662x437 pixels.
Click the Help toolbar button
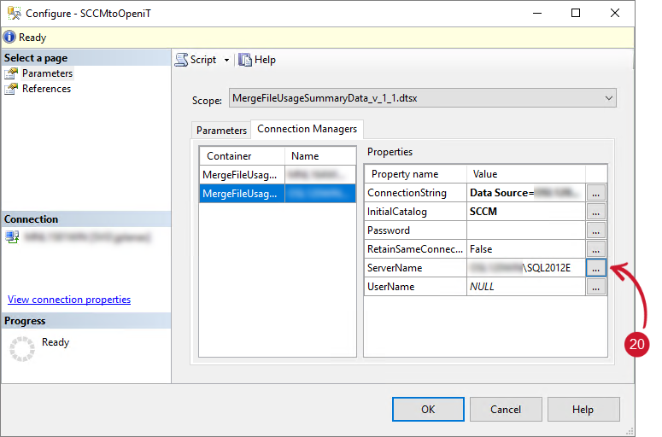[257, 60]
